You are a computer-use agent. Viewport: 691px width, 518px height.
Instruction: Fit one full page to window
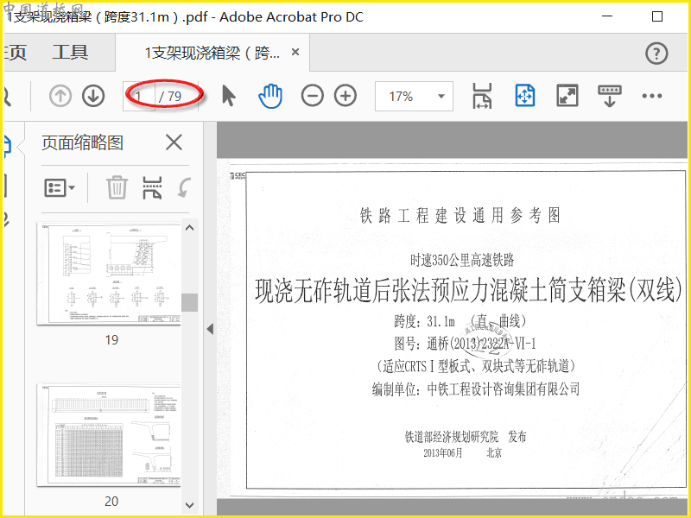coord(524,96)
